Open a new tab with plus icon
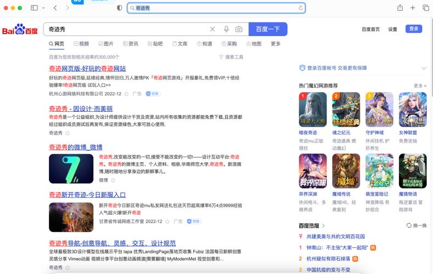 click(413, 8)
